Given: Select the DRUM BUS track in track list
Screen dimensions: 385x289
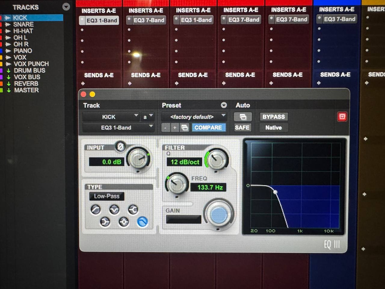Looking at the screenshot, I should tap(29, 70).
